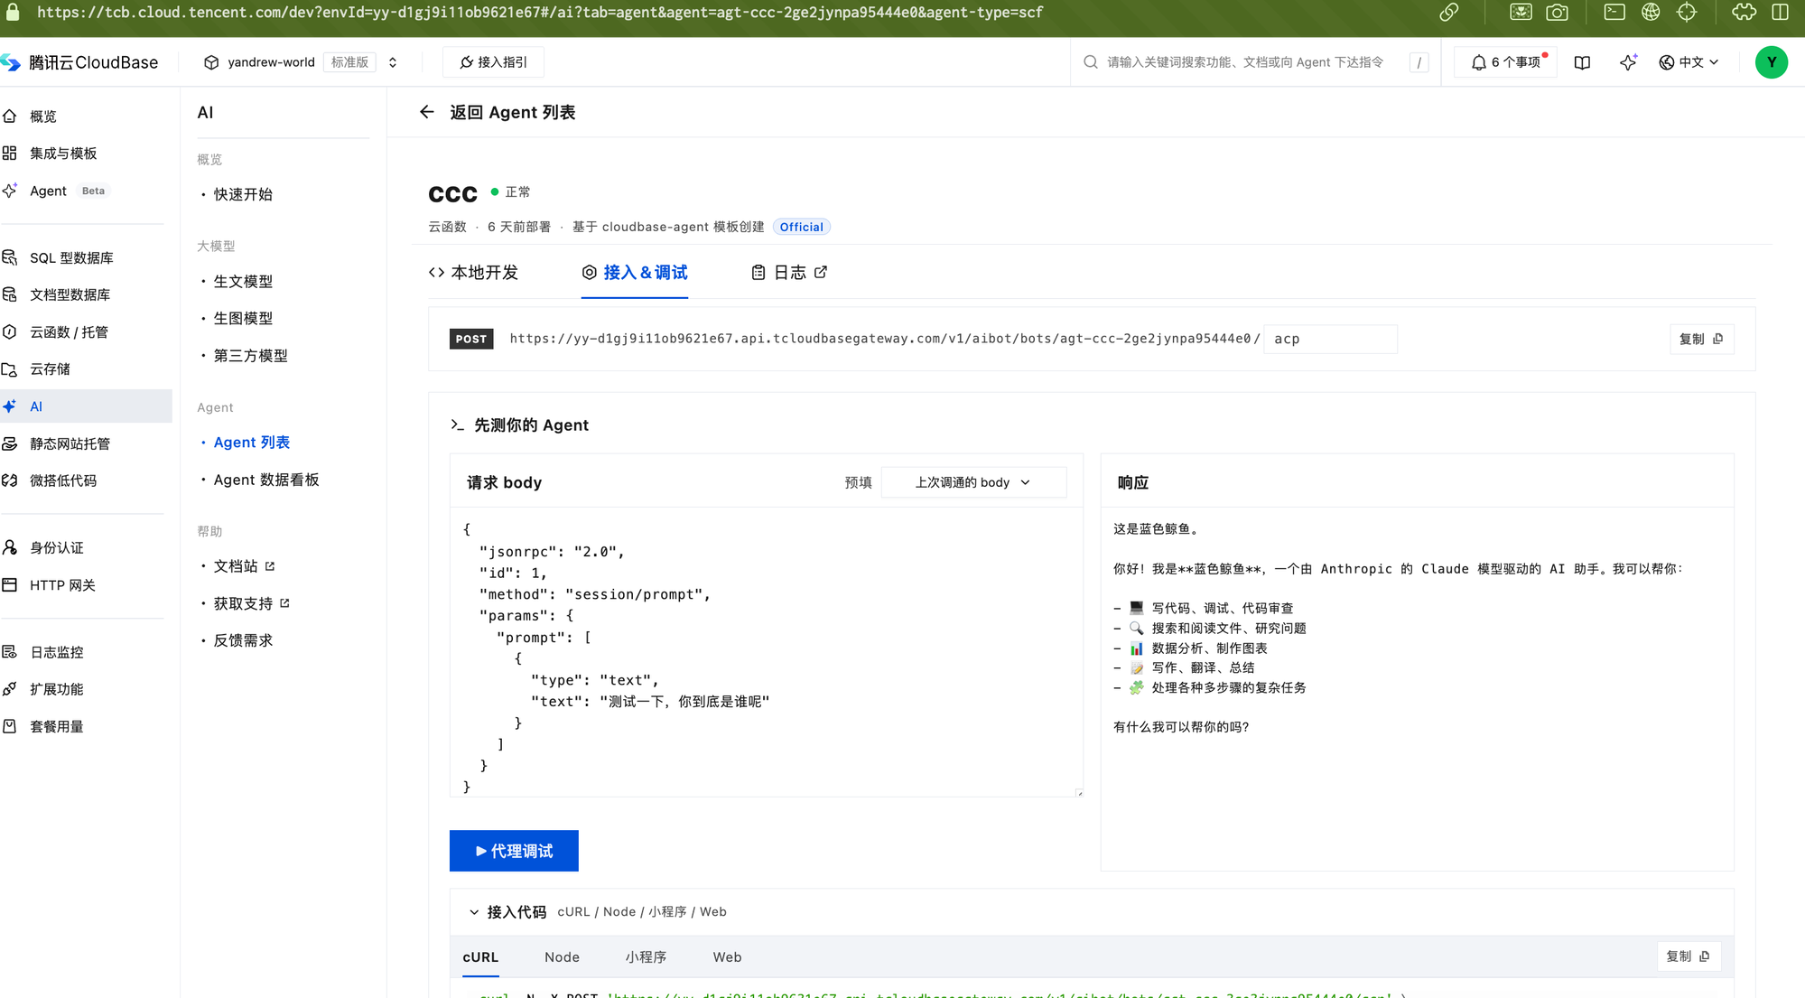Click the browser split view icon
Screen dimensions: 1805x998
[x=1780, y=13]
